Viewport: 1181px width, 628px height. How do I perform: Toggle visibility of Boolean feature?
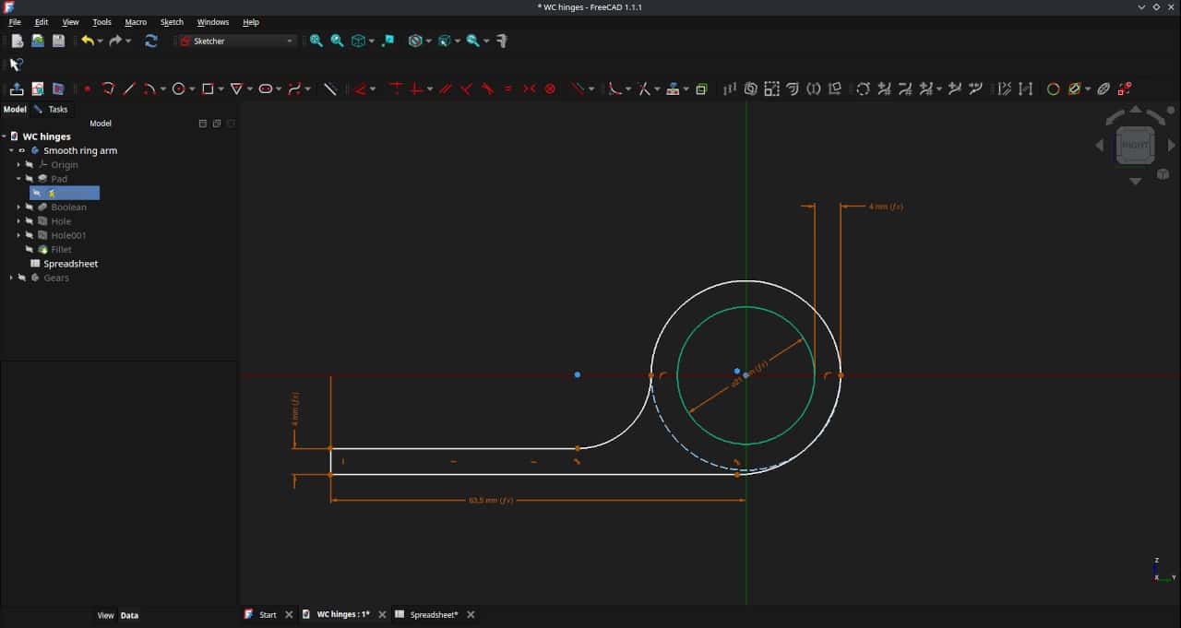click(30, 207)
